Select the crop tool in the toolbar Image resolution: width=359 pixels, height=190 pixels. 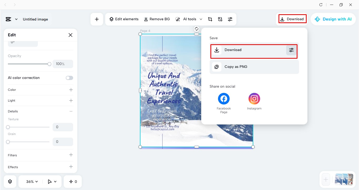[x=210, y=19]
